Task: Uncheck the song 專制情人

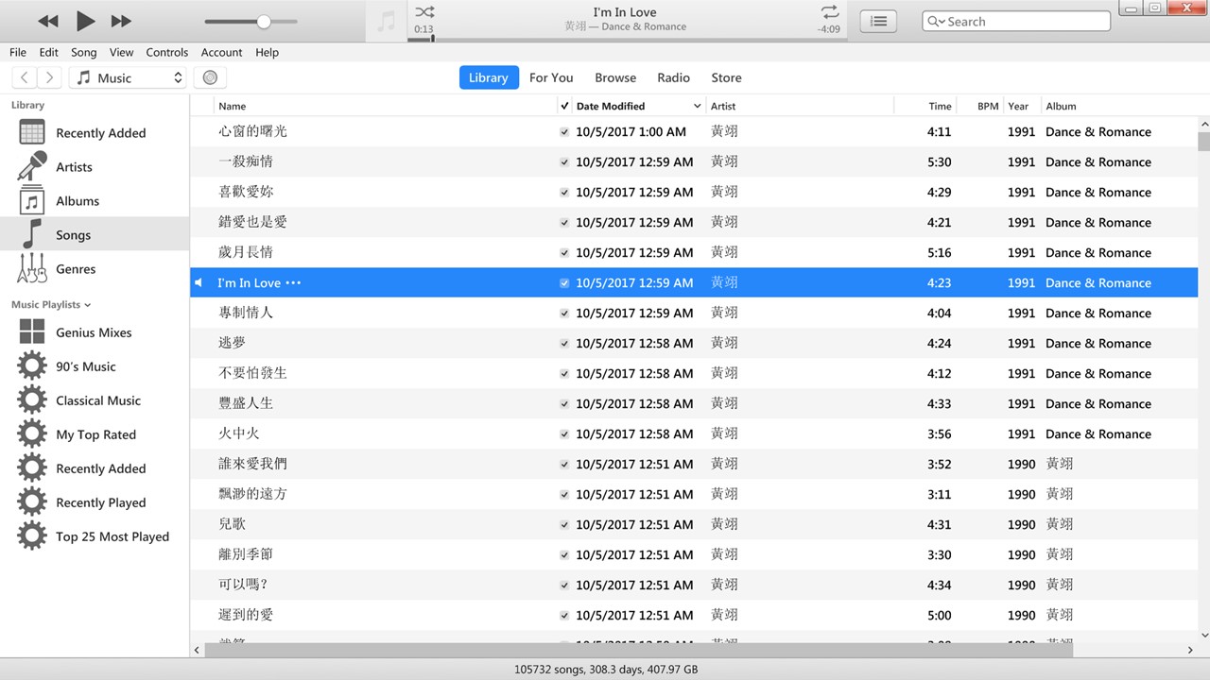Action: [x=564, y=314]
